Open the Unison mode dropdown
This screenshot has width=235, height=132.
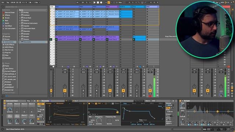[x=170, y=116]
